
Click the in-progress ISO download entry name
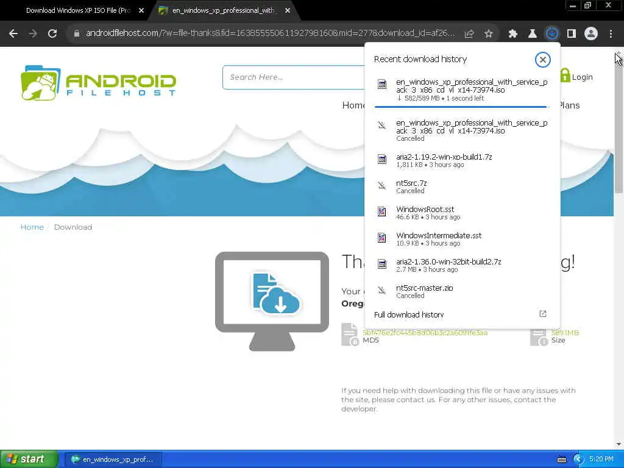[x=472, y=86]
